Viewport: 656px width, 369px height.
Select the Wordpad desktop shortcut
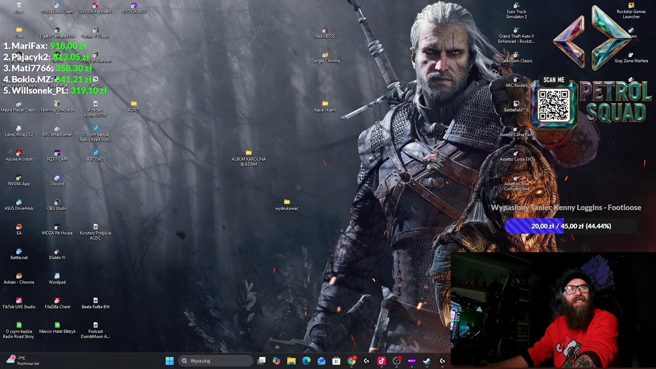[x=57, y=278]
